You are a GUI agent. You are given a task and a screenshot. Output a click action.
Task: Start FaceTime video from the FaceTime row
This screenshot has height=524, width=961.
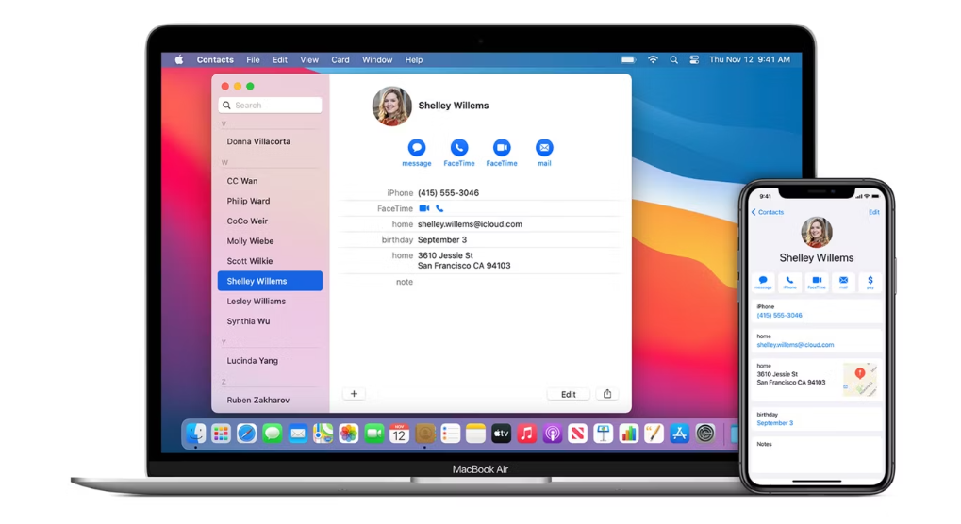[x=424, y=208]
